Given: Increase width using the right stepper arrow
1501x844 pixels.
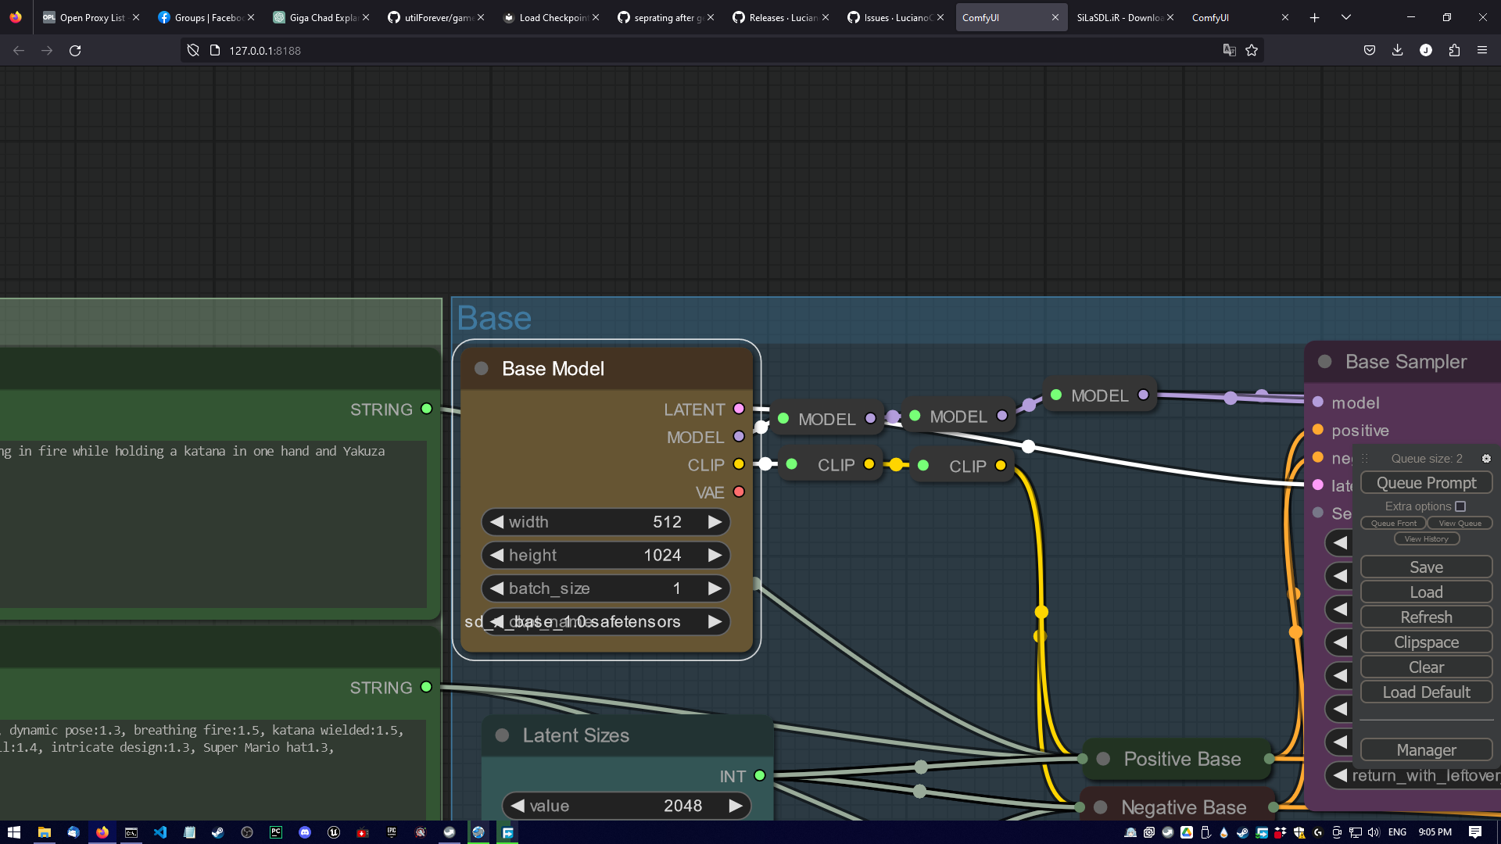Looking at the screenshot, I should [714, 521].
